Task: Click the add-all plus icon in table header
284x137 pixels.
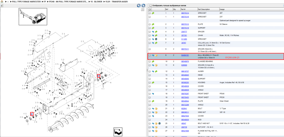Action: click(150, 9)
